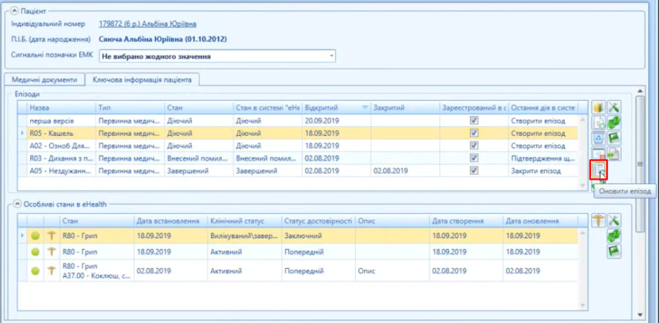Click the main vertical scrollbar thumb

click(x=640, y=164)
